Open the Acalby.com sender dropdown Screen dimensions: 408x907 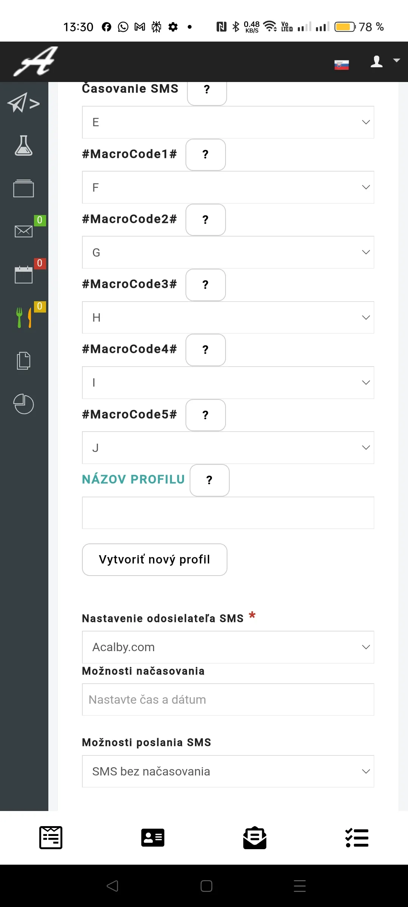[228, 647]
